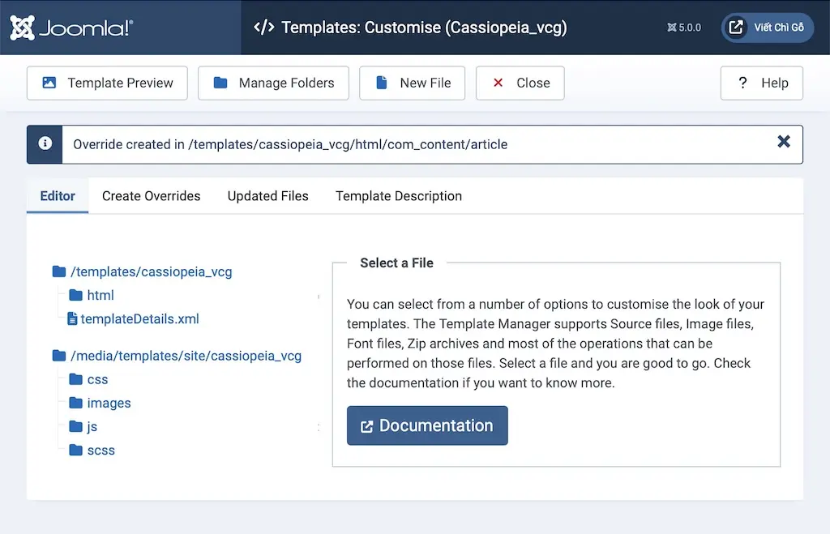Select the Editor tab
Screen dimensions: 830x534
pyautogui.click(x=58, y=196)
